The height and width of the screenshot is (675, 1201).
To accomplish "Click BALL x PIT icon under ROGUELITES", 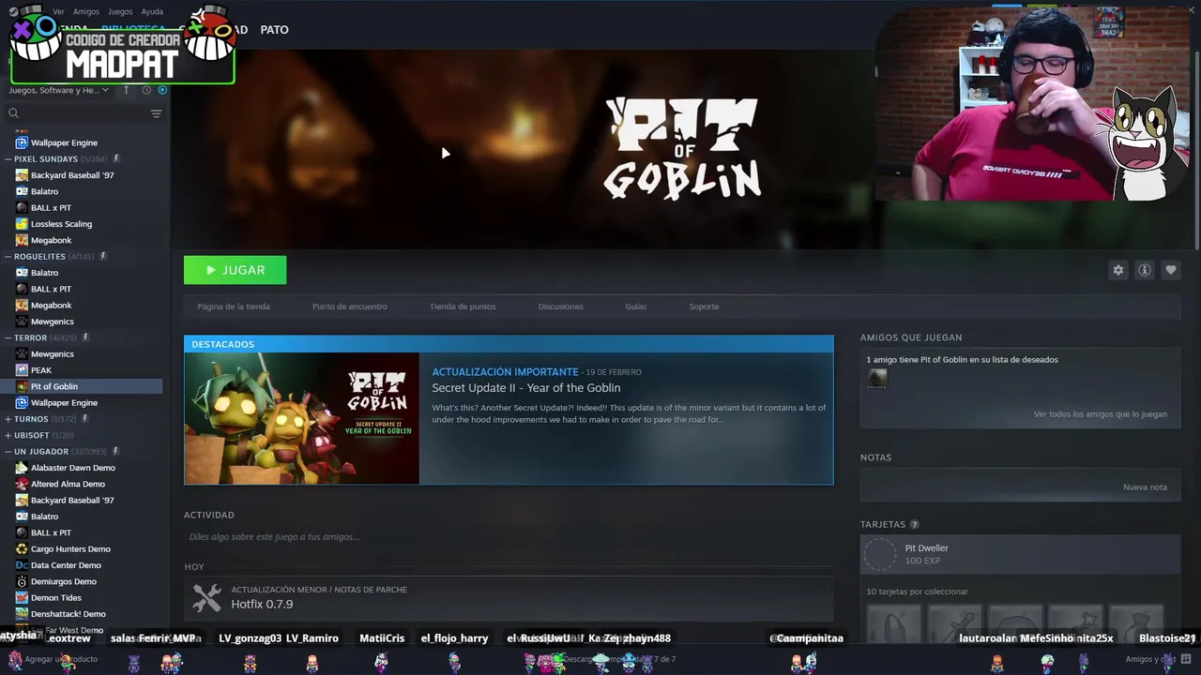I will pos(22,289).
